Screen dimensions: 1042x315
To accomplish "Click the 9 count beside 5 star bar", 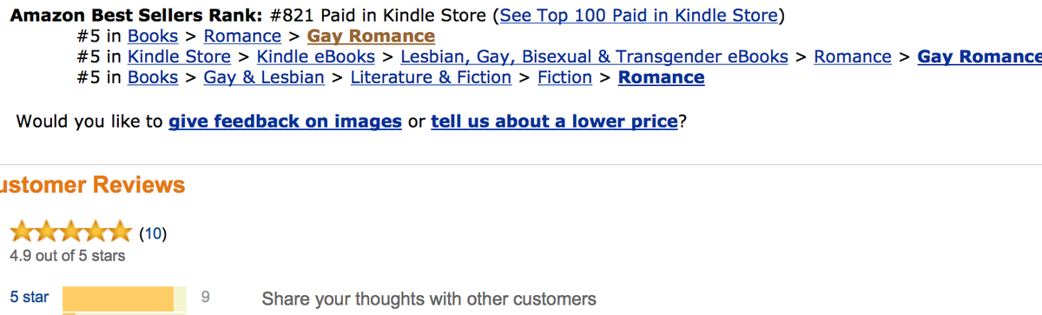I will 205,298.
